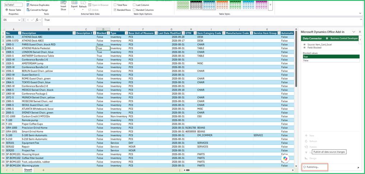Enable the Last Column checkbox
Viewport: 365px width, 174px height.
[x=134, y=5]
